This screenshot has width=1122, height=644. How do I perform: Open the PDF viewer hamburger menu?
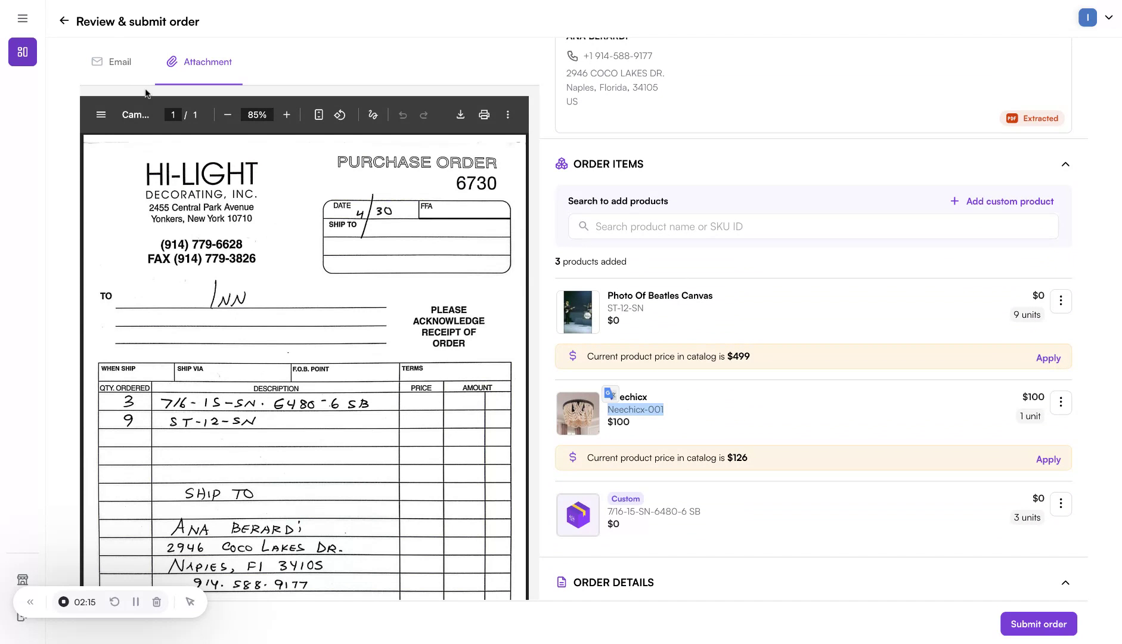point(101,114)
